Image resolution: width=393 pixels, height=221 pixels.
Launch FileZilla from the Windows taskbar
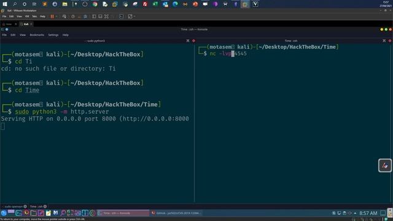click(145, 4)
